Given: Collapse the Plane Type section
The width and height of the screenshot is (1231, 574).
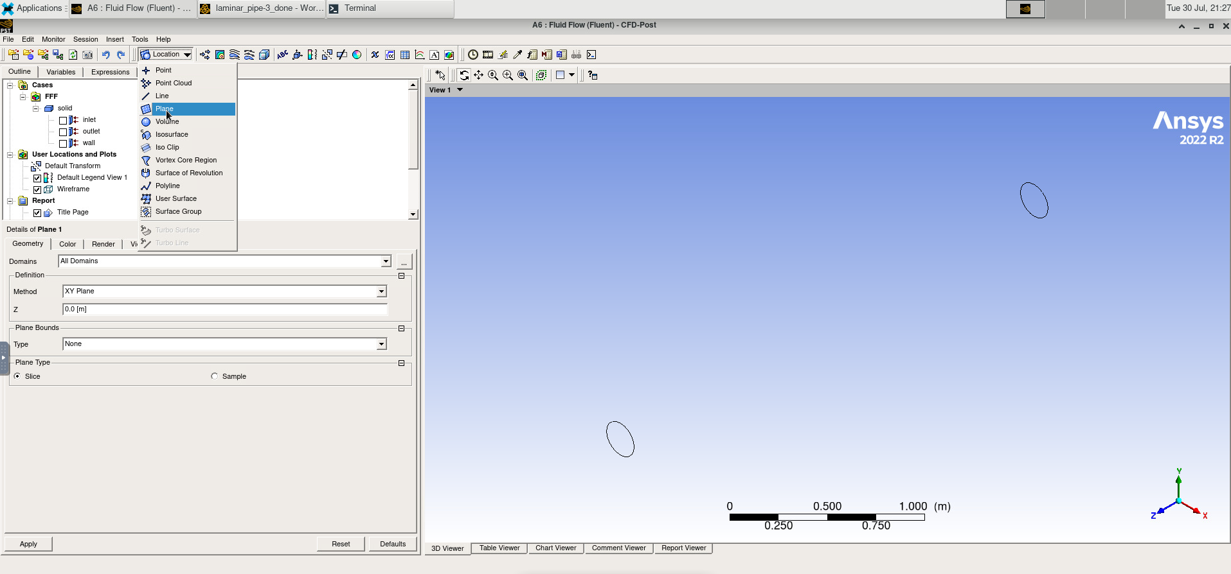Looking at the screenshot, I should click(x=401, y=363).
